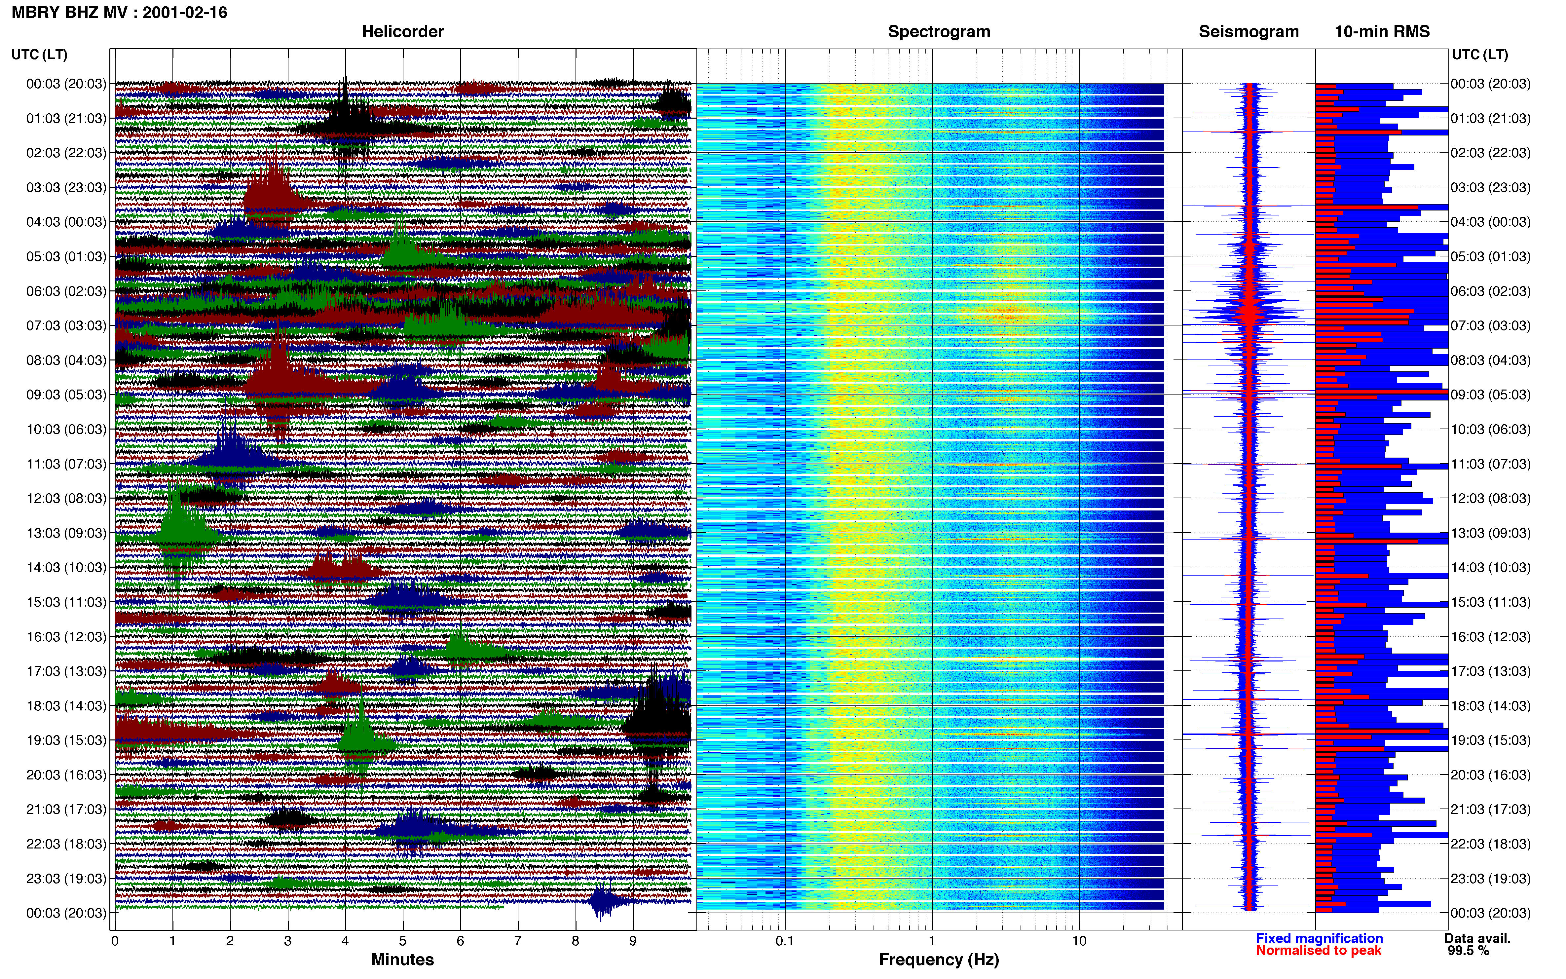Click the 'Frequency (Hz)' axis title
Image resolution: width=1566 pixels, height=979 pixels.
[939, 960]
